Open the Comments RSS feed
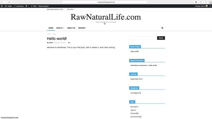212x119 pixels. (x=136, y=117)
